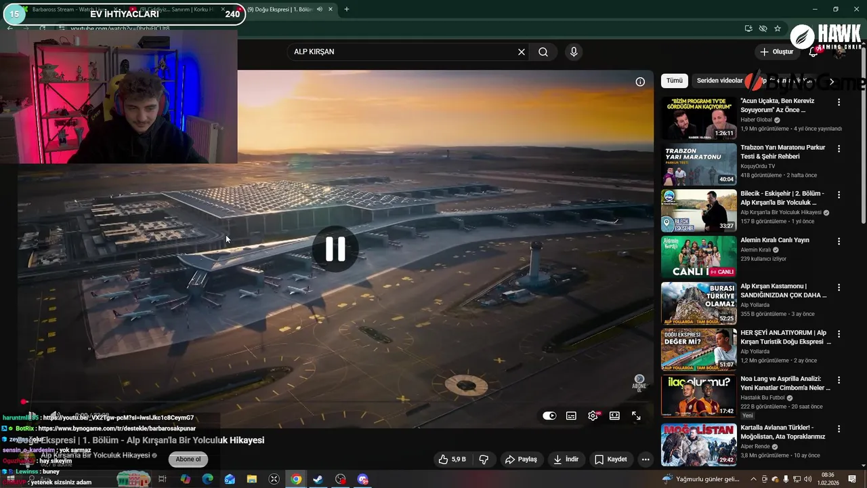867x488 pixels.
Task: Click the install app icon in address bar
Action: coord(748,28)
